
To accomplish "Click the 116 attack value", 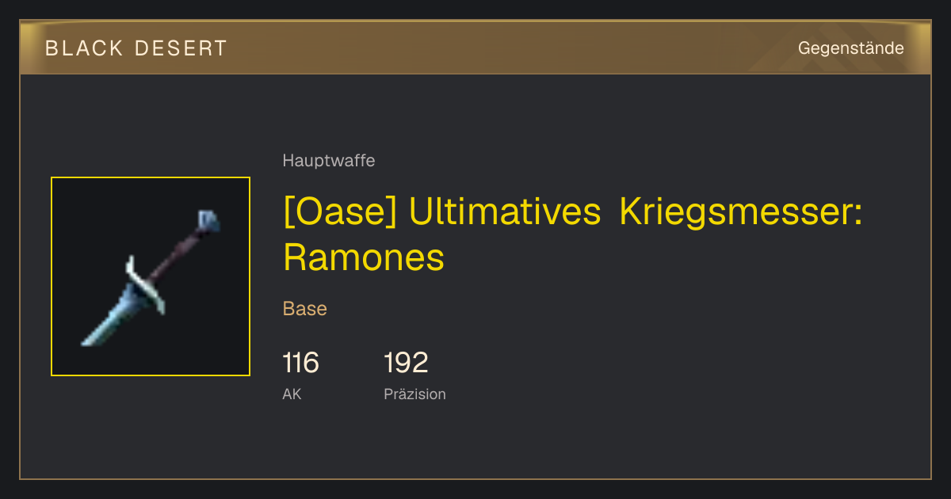I will (300, 364).
